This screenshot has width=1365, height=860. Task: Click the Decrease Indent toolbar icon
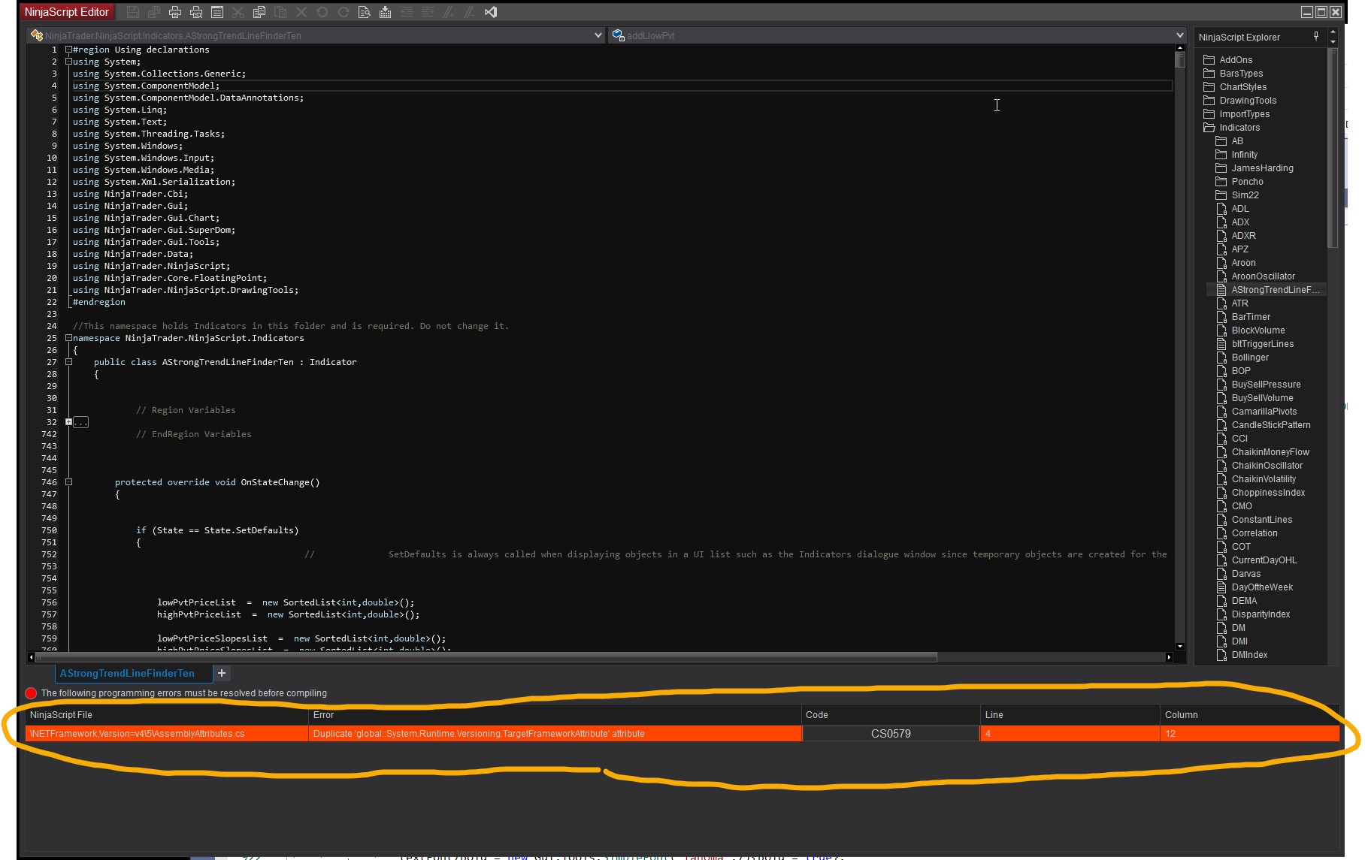coord(407,12)
